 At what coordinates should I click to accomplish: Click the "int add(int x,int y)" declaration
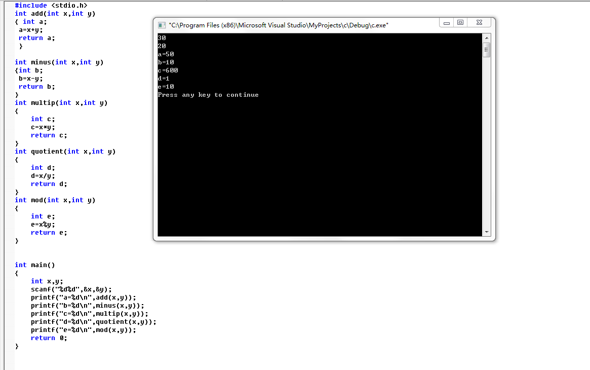pos(55,14)
